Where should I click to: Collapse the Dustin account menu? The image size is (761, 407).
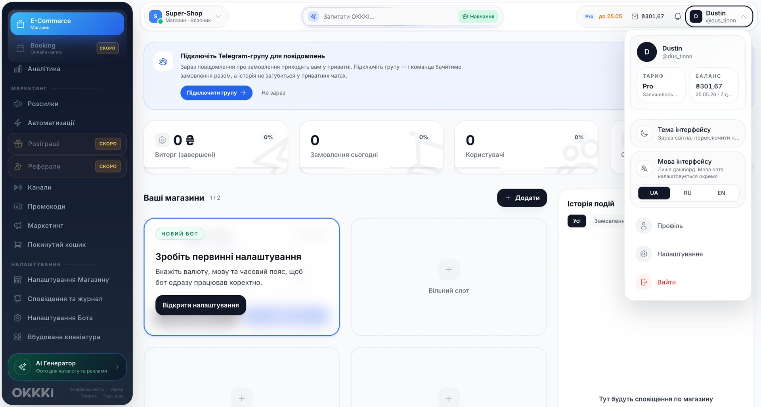[x=719, y=17]
